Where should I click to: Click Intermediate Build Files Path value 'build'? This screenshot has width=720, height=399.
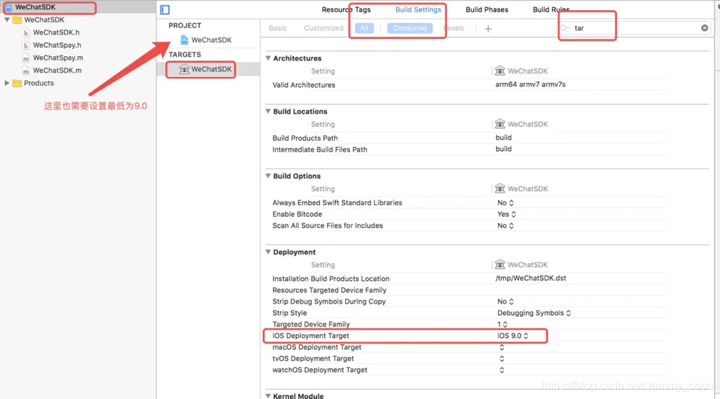[503, 149]
